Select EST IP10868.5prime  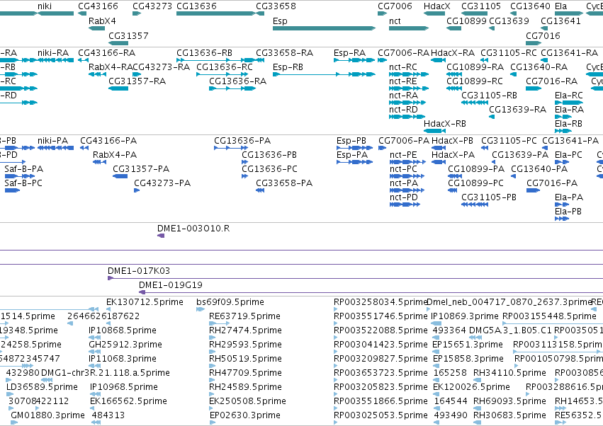pyautogui.click(x=95, y=338)
